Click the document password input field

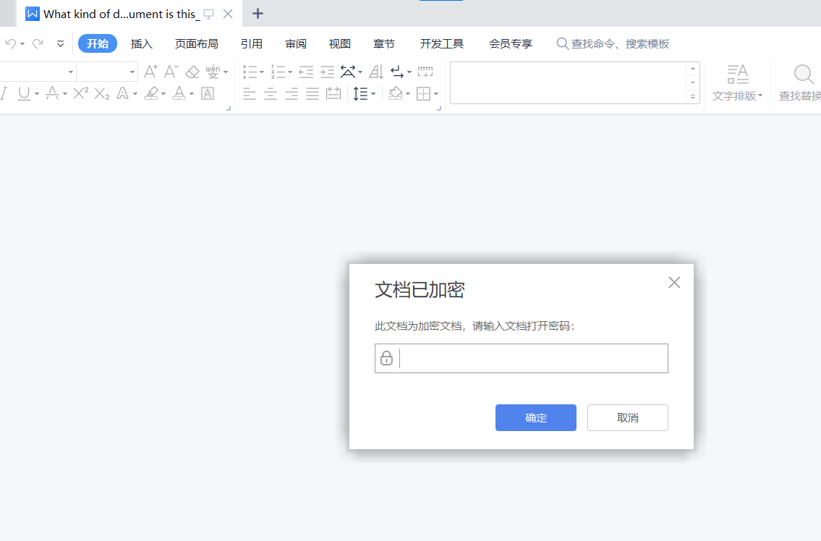pyautogui.click(x=532, y=358)
